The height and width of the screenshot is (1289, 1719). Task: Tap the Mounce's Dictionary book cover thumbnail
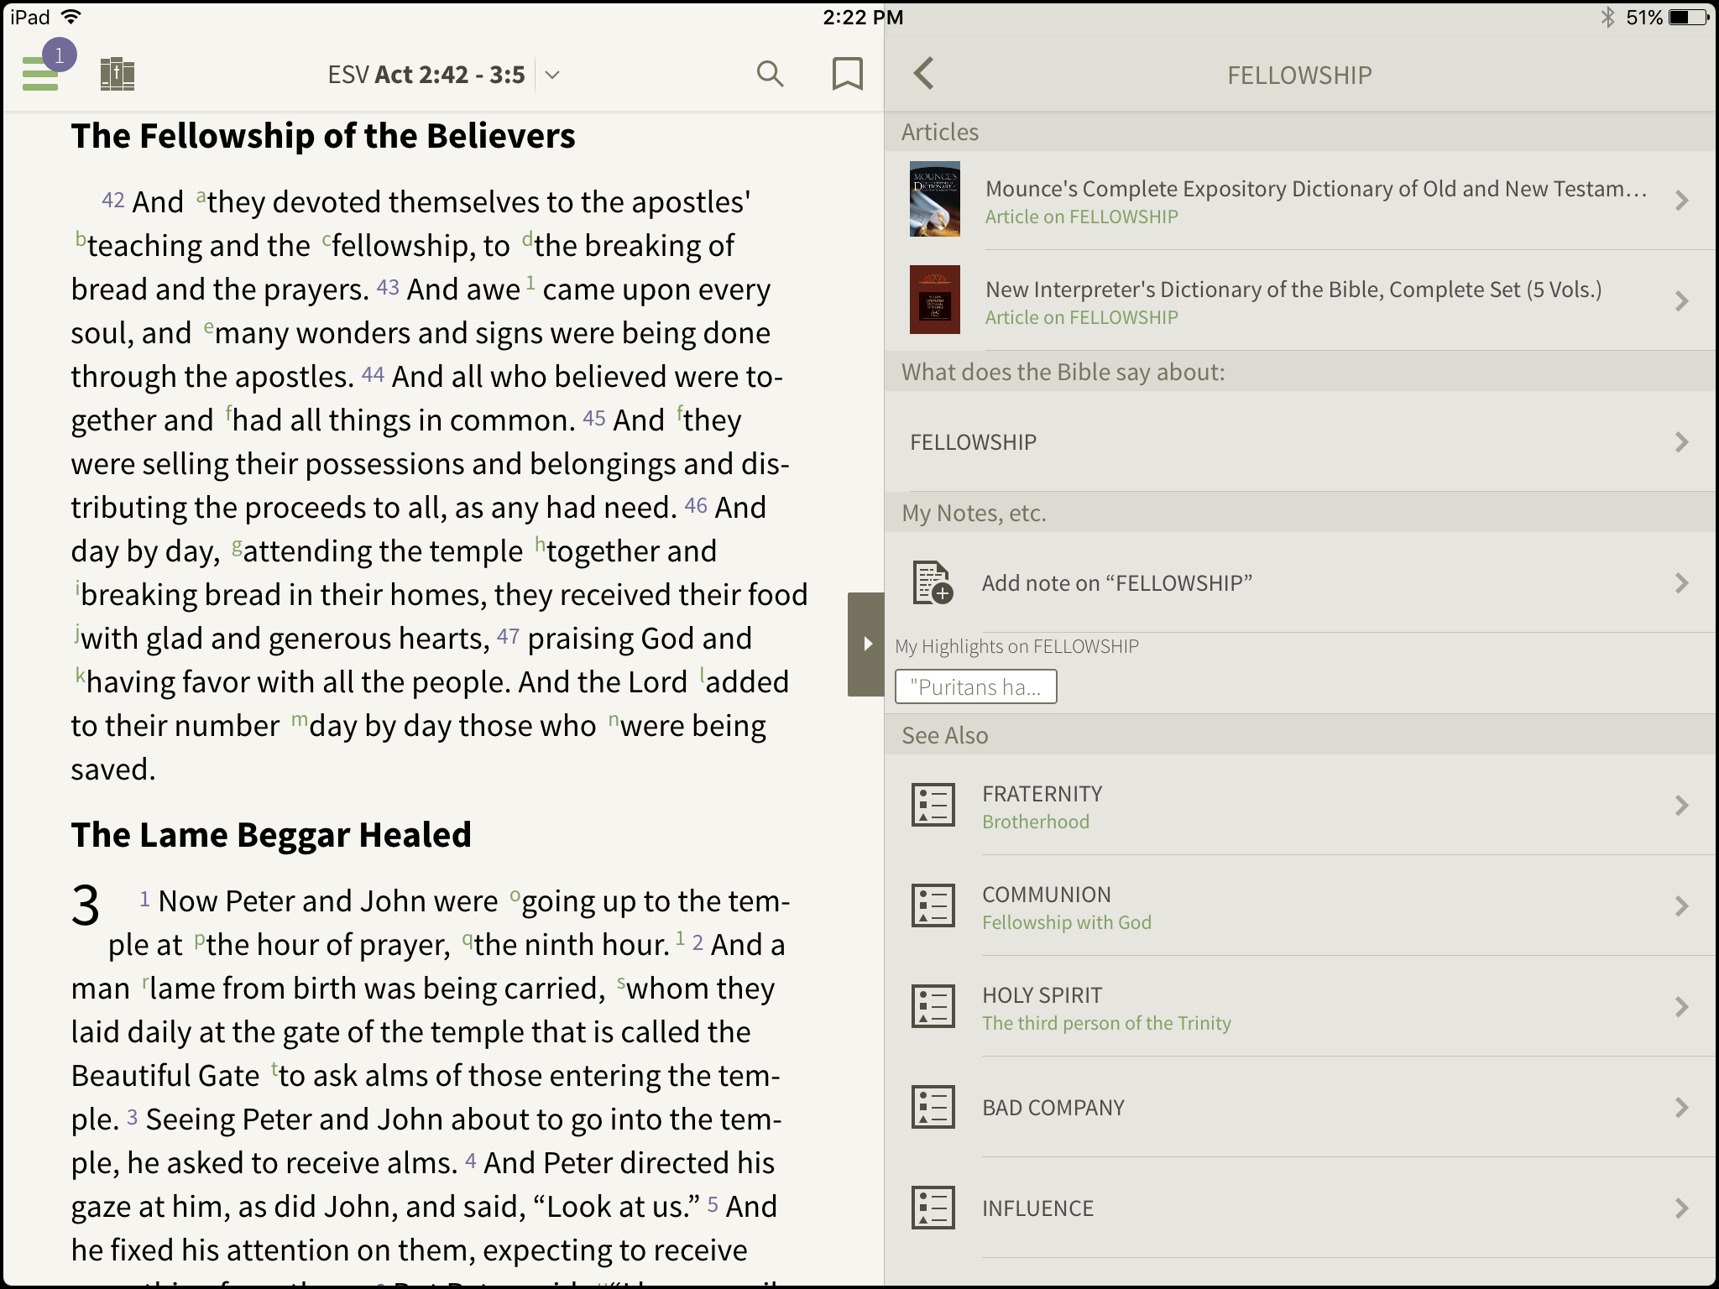pos(935,199)
